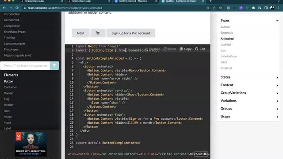
Task: Select Image under Elements in sidebar
Action: point(8,117)
